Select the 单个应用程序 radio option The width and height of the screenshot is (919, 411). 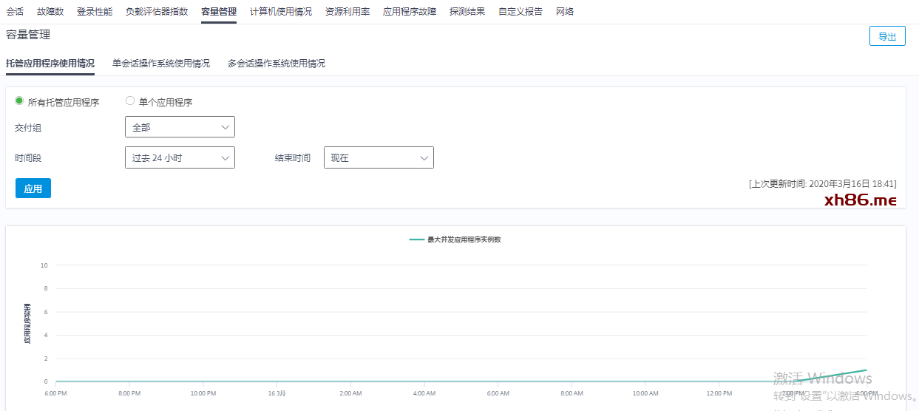(130, 101)
